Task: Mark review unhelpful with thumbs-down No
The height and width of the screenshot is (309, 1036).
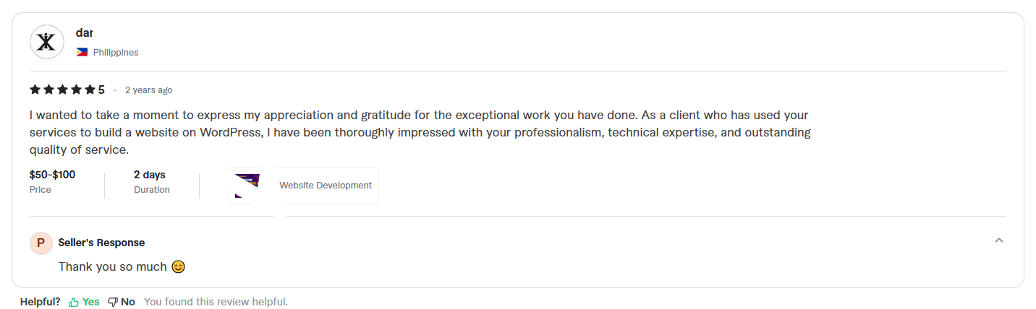Action: tap(122, 302)
